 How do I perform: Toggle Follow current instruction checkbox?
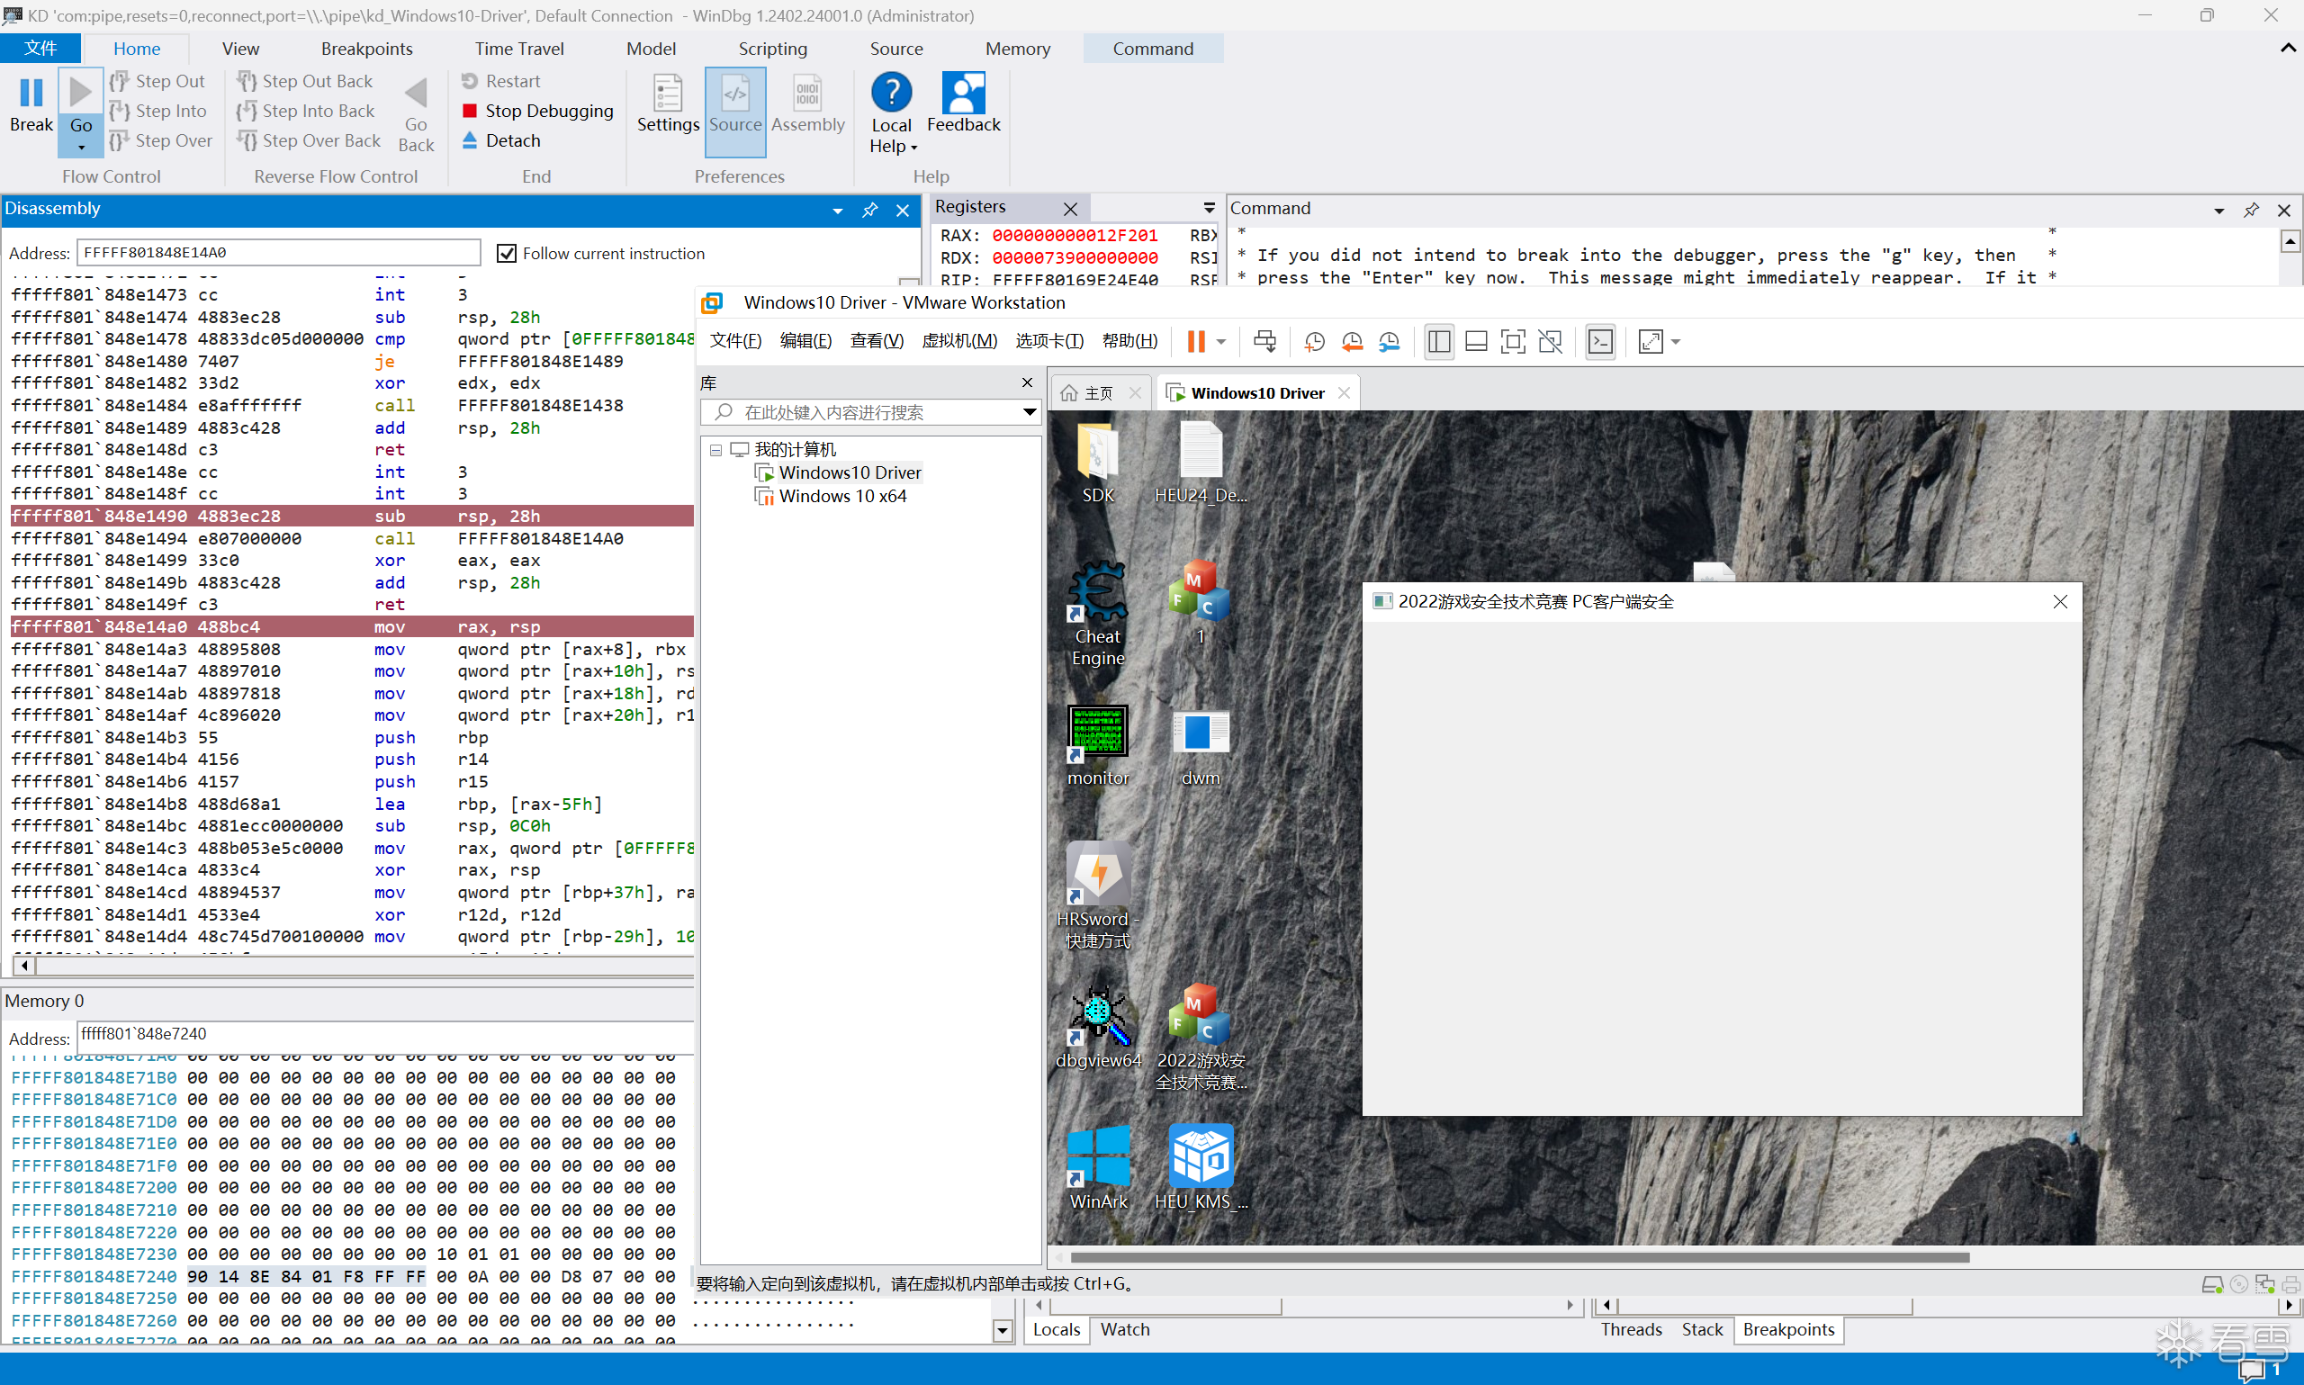pos(506,253)
